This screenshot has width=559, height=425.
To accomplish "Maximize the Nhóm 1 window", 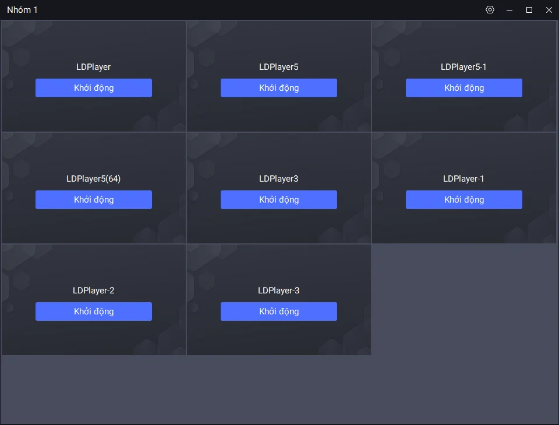I will (529, 10).
